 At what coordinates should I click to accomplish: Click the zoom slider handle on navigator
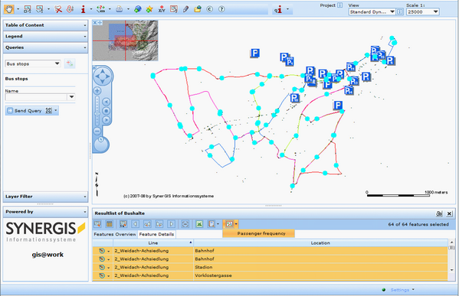97,113
